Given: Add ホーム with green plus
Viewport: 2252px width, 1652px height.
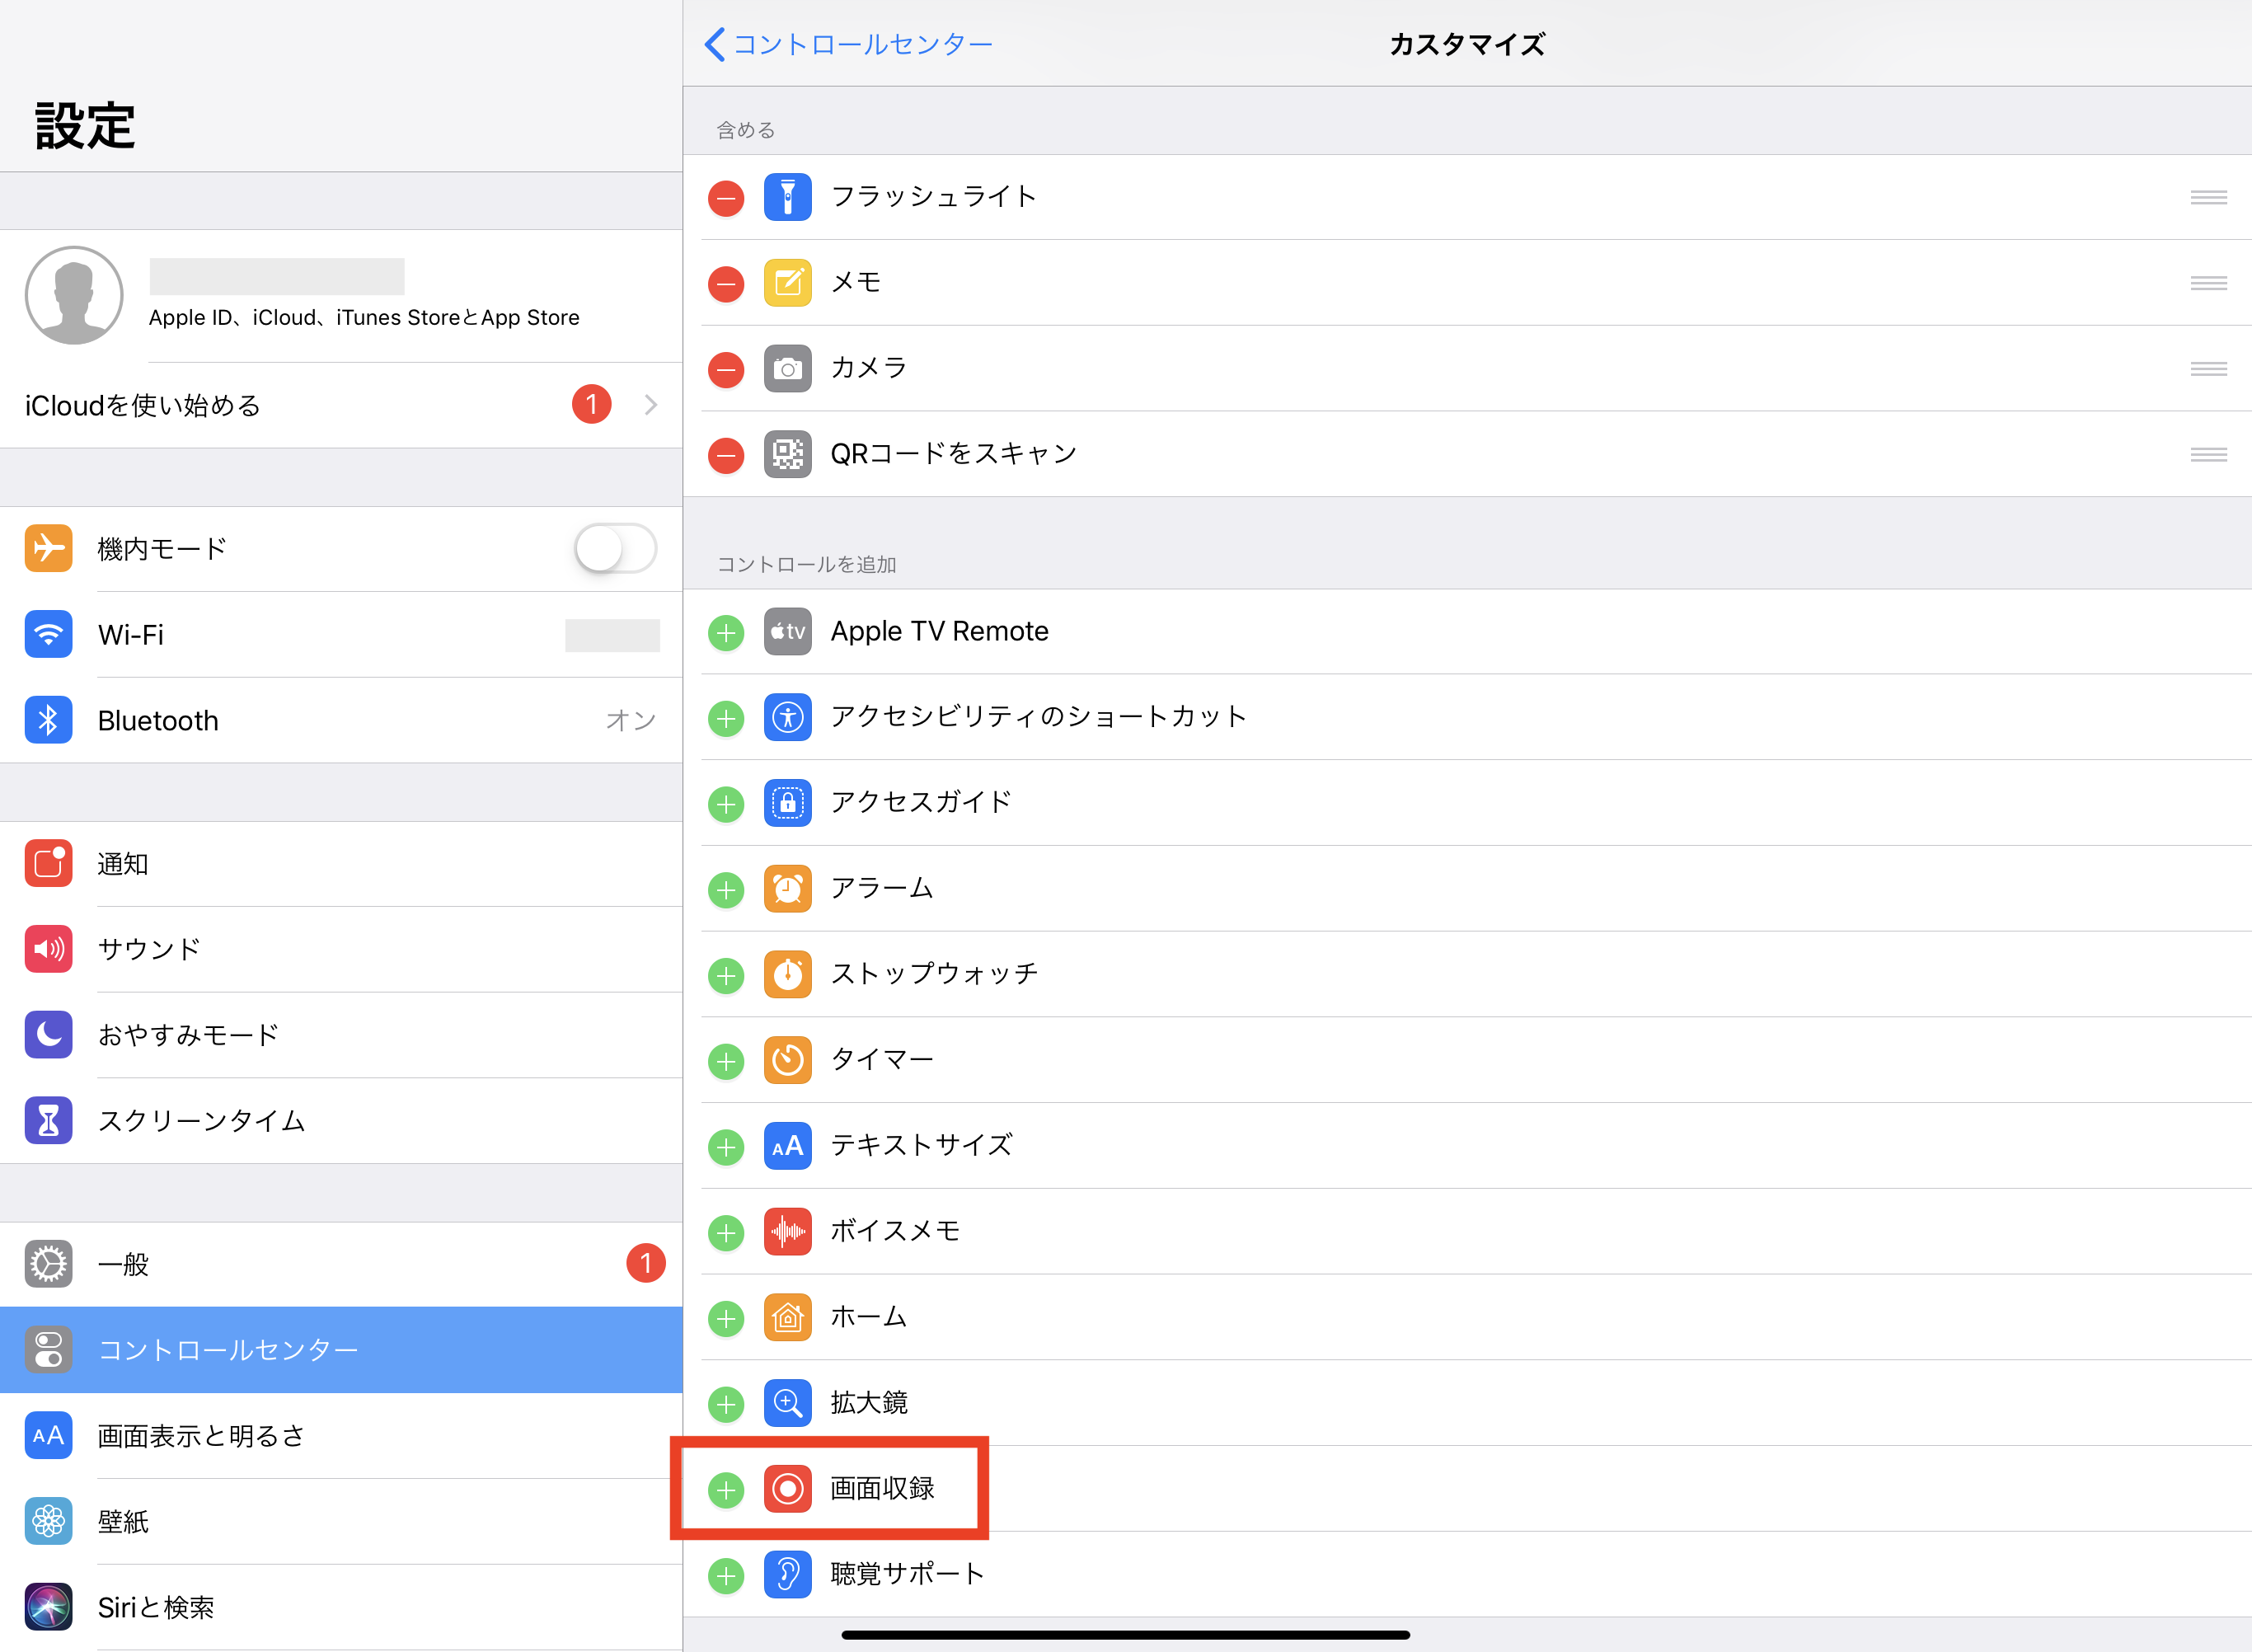Looking at the screenshot, I should [726, 1319].
